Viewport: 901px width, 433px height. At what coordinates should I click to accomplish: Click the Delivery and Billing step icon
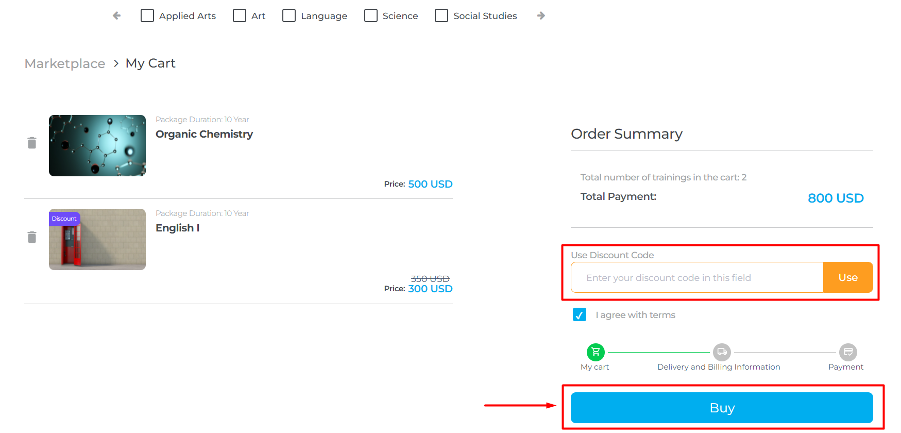point(722,352)
